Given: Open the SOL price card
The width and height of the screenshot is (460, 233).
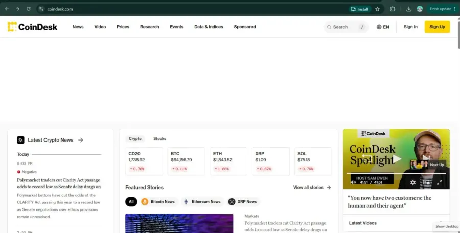Looking at the screenshot, I should [313, 161].
